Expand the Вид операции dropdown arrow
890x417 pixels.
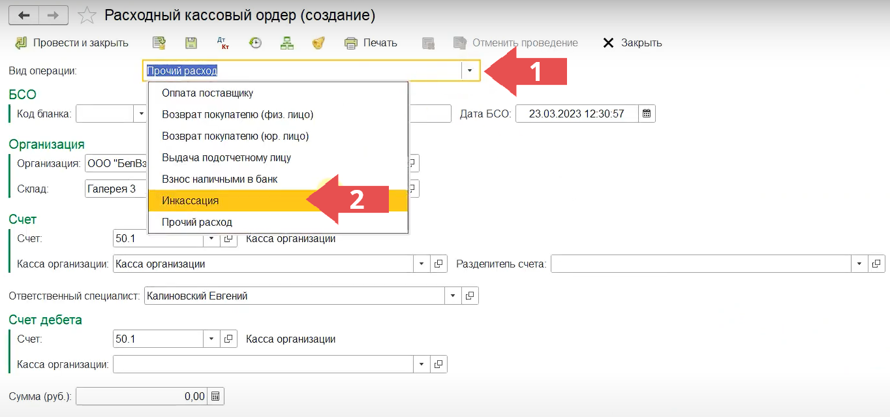click(x=470, y=70)
